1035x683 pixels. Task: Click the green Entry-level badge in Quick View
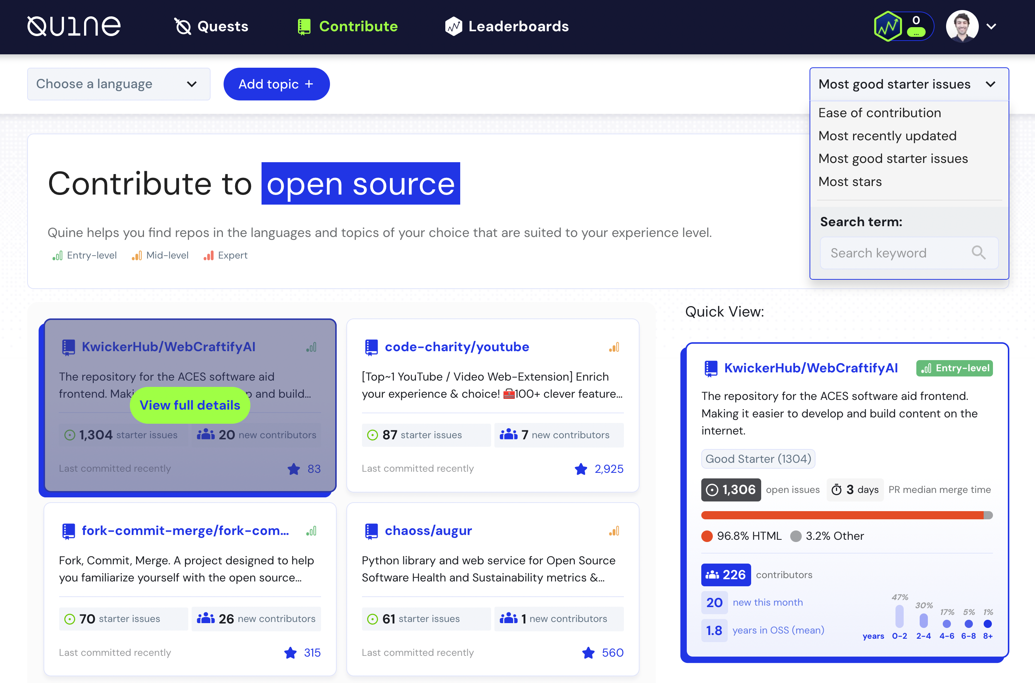(955, 368)
